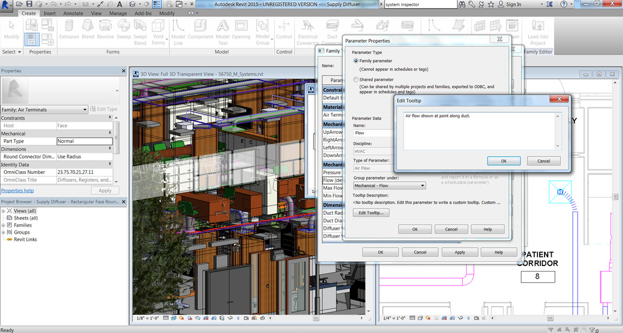Open the Group parameter under dropdown

389,186
